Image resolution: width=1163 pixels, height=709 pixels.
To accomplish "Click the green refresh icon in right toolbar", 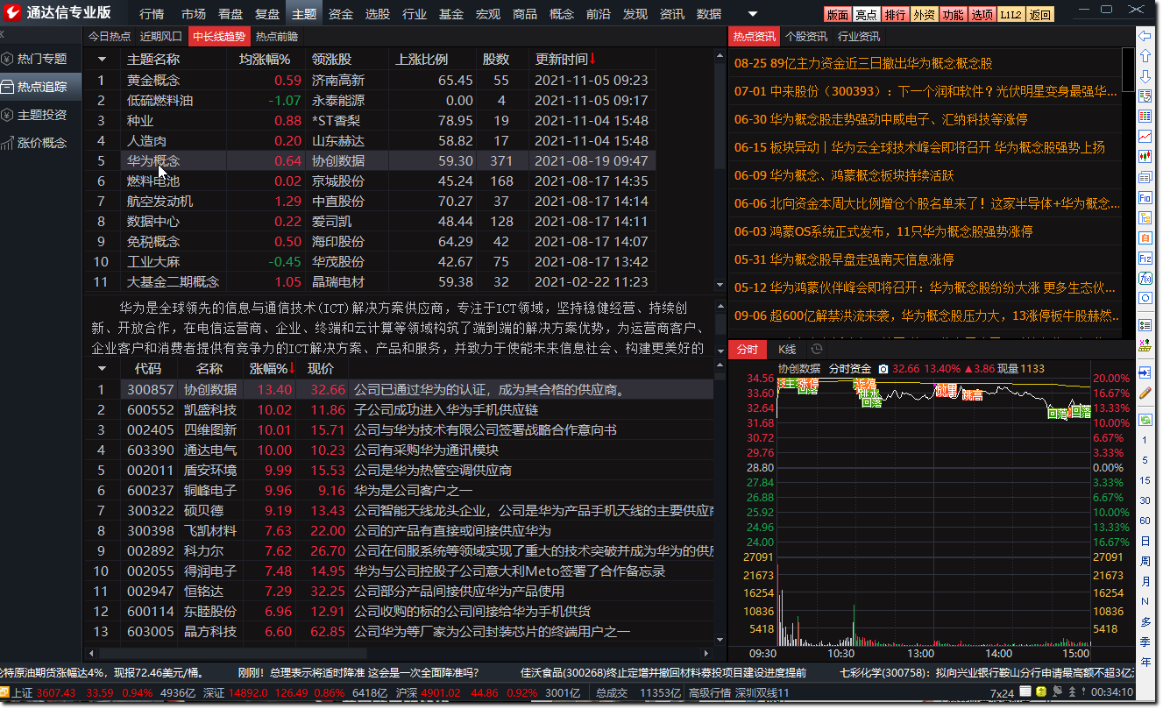I will coord(1145,419).
